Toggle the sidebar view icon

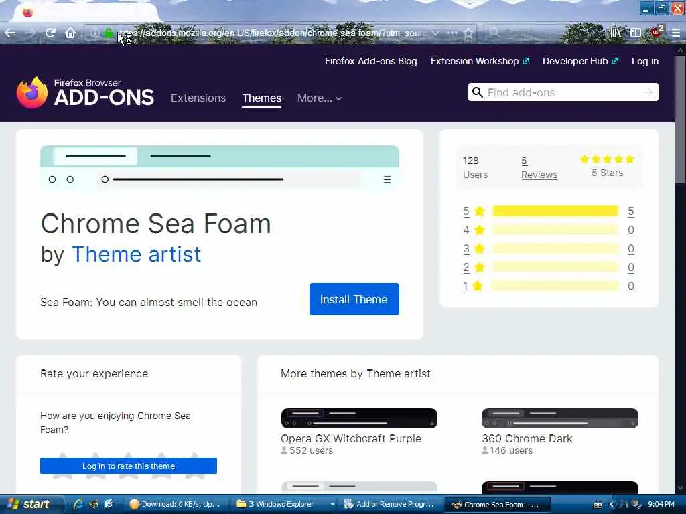pyautogui.click(x=636, y=33)
